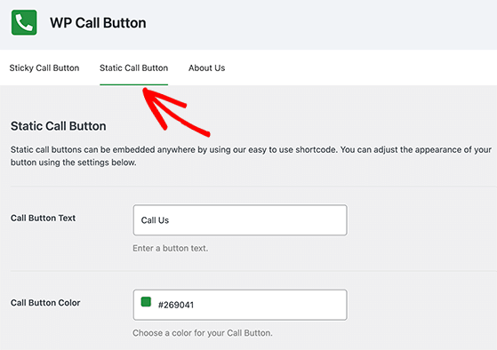This screenshot has width=497, height=350.
Task: Click the Call Button Text input field
Action: 240,219
